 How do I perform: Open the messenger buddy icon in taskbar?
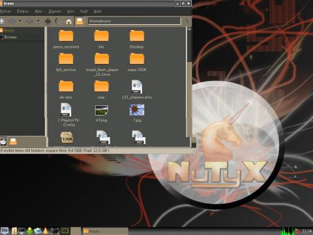tap(30, 231)
